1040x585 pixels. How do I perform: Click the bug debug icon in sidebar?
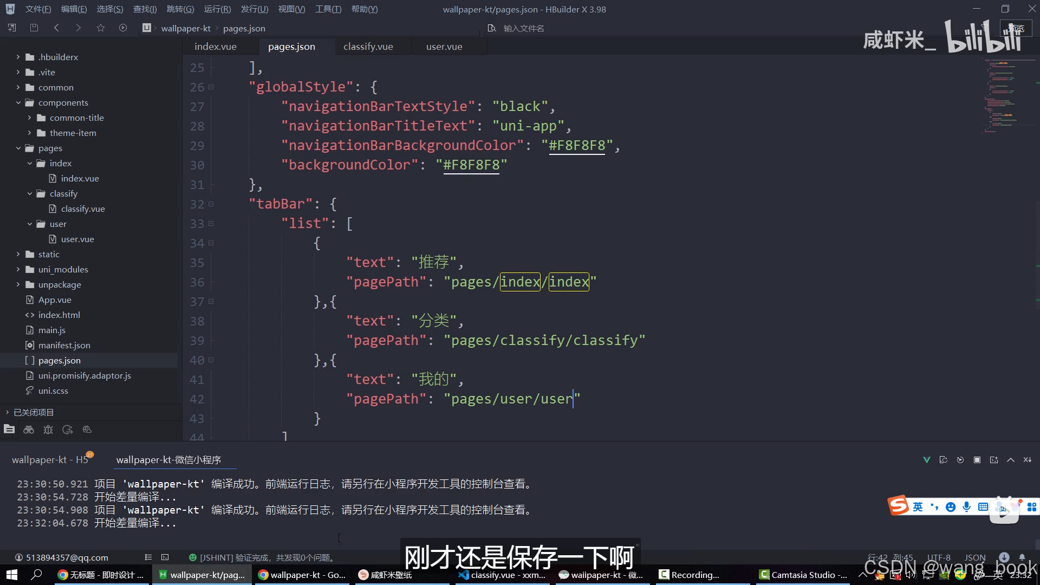(x=48, y=430)
